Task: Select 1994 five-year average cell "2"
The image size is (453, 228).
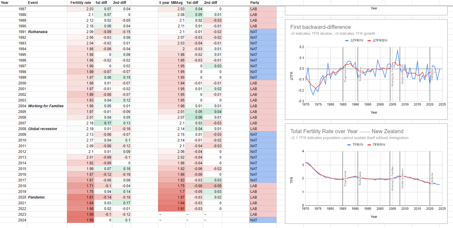Action: click(172, 49)
